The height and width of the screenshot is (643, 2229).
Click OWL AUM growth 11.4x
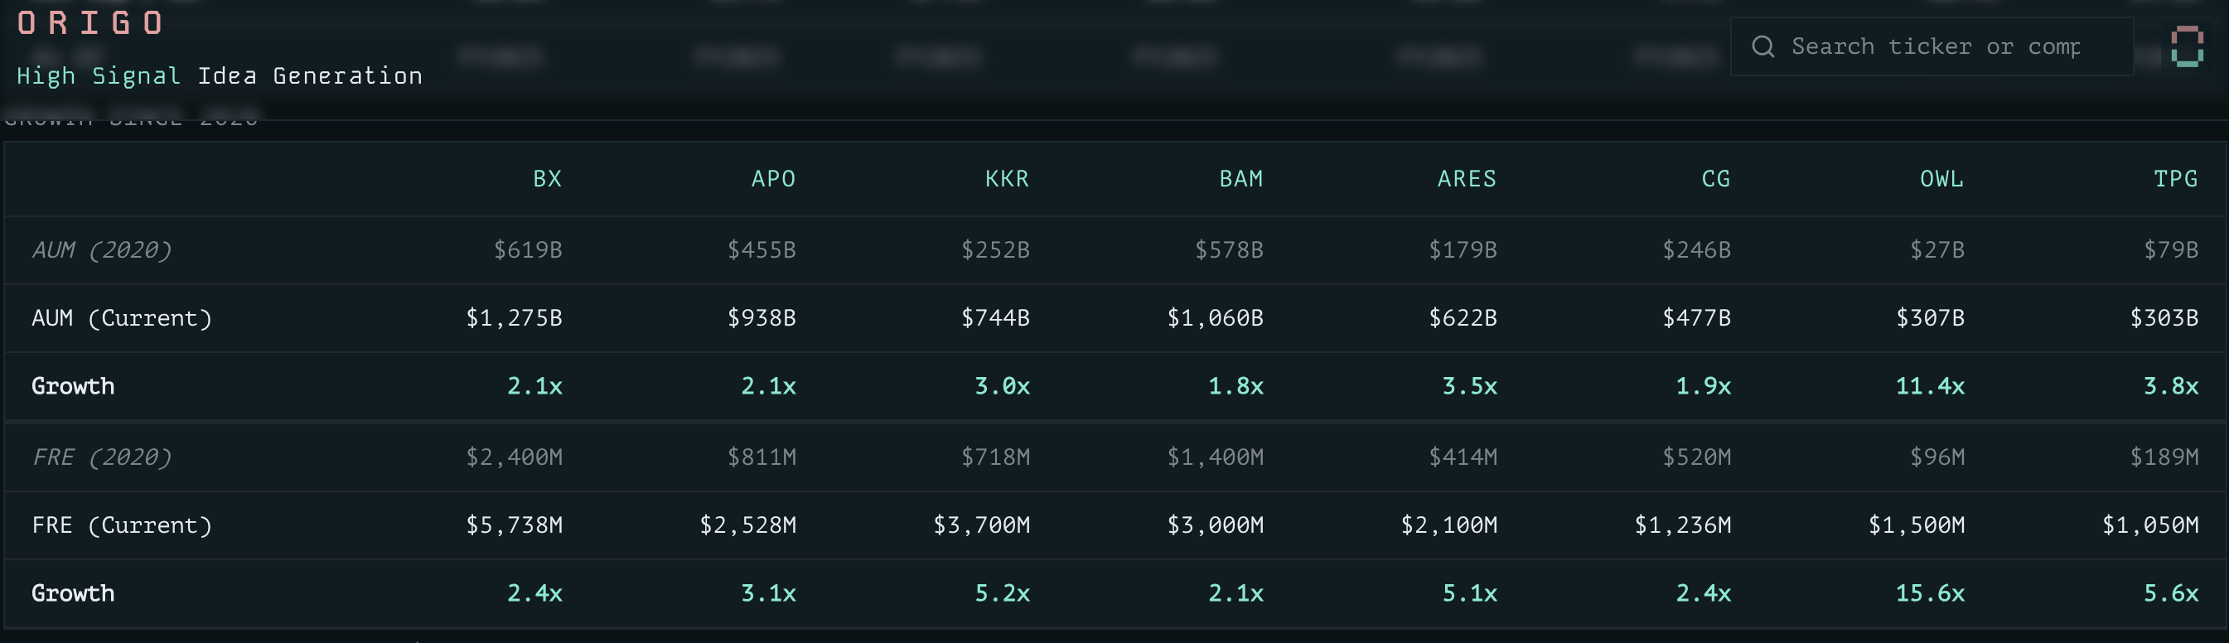coord(1930,386)
